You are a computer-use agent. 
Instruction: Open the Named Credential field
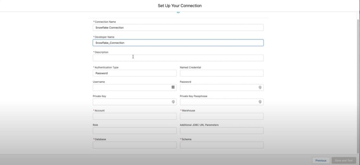(221, 73)
